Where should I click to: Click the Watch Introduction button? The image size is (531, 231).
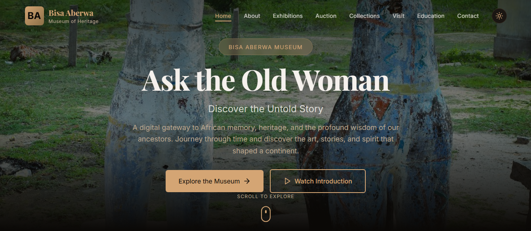coord(318,181)
